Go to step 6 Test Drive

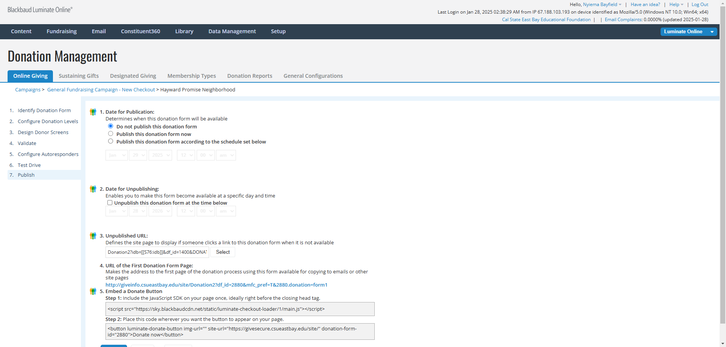click(29, 165)
